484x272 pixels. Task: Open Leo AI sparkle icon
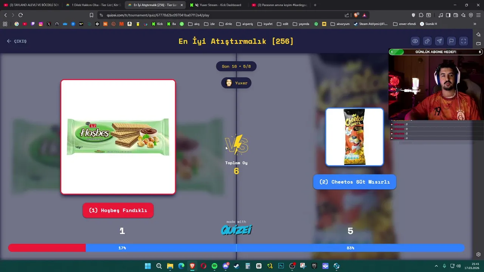coord(463,15)
